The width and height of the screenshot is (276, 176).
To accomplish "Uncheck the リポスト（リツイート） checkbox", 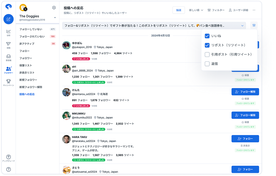I will (x=207, y=45).
